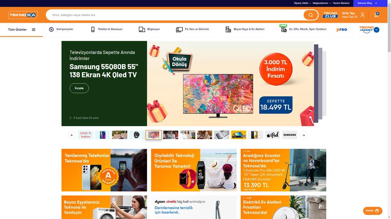The height and width of the screenshot is (219, 391).
Task: Open the Dyson cinetic big ball banner
Action: click(x=194, y=207)
